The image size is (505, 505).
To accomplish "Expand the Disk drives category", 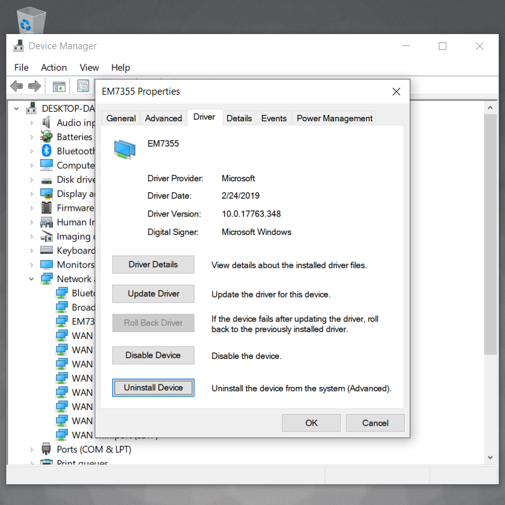I will pos(31,179).
